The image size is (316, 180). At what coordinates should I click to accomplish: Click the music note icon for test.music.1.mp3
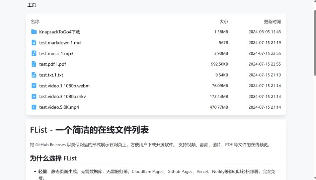pos(34,53)
